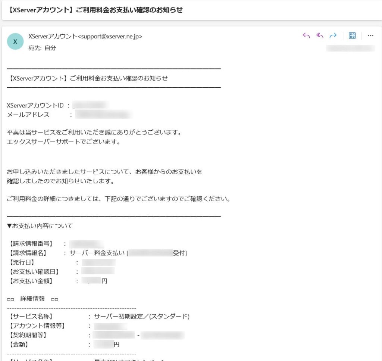Click the 【請求情報番号】 label
The height and width of the screenshot is (361, 382).
click(31, 243)
